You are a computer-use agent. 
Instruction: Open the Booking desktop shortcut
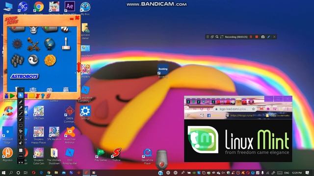coord(163,71)
